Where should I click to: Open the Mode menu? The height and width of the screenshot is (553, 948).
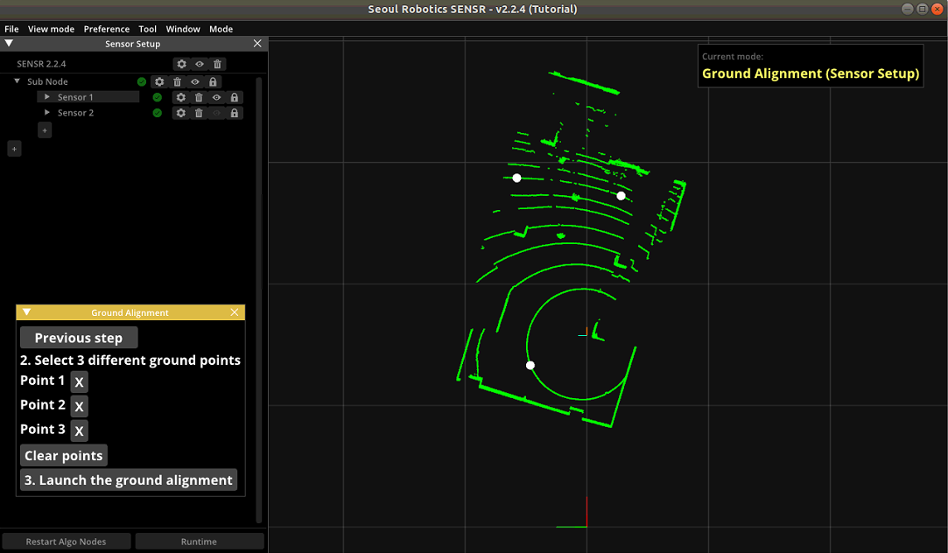tap(221, 29)
